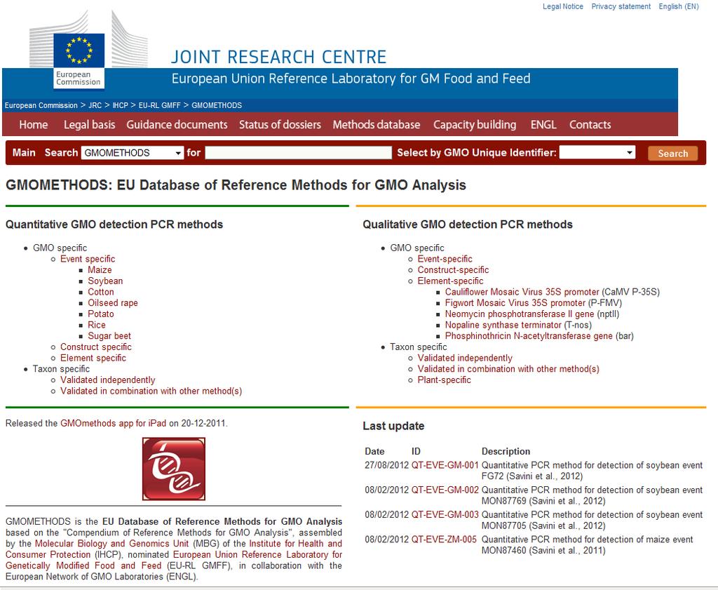The height and width of the screenshot is (590, 718).
Task: Open Neomycin phosphotransferase II gene link
Action: pyautogui.click(x=520, y=314)
